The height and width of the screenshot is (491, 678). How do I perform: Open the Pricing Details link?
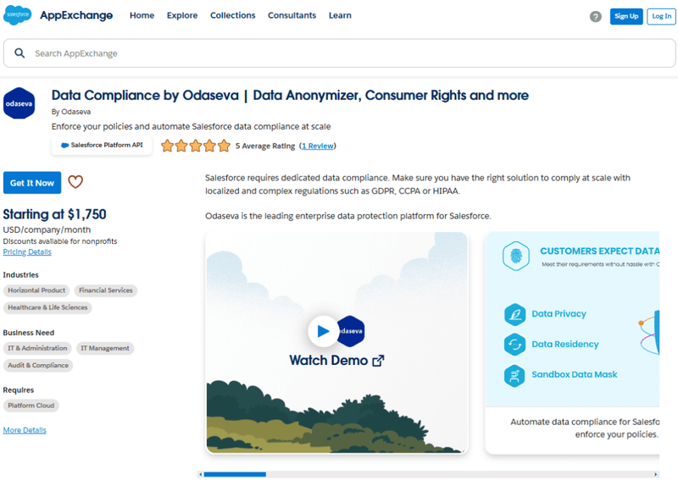pyautogui.click(x=27, y=251)
